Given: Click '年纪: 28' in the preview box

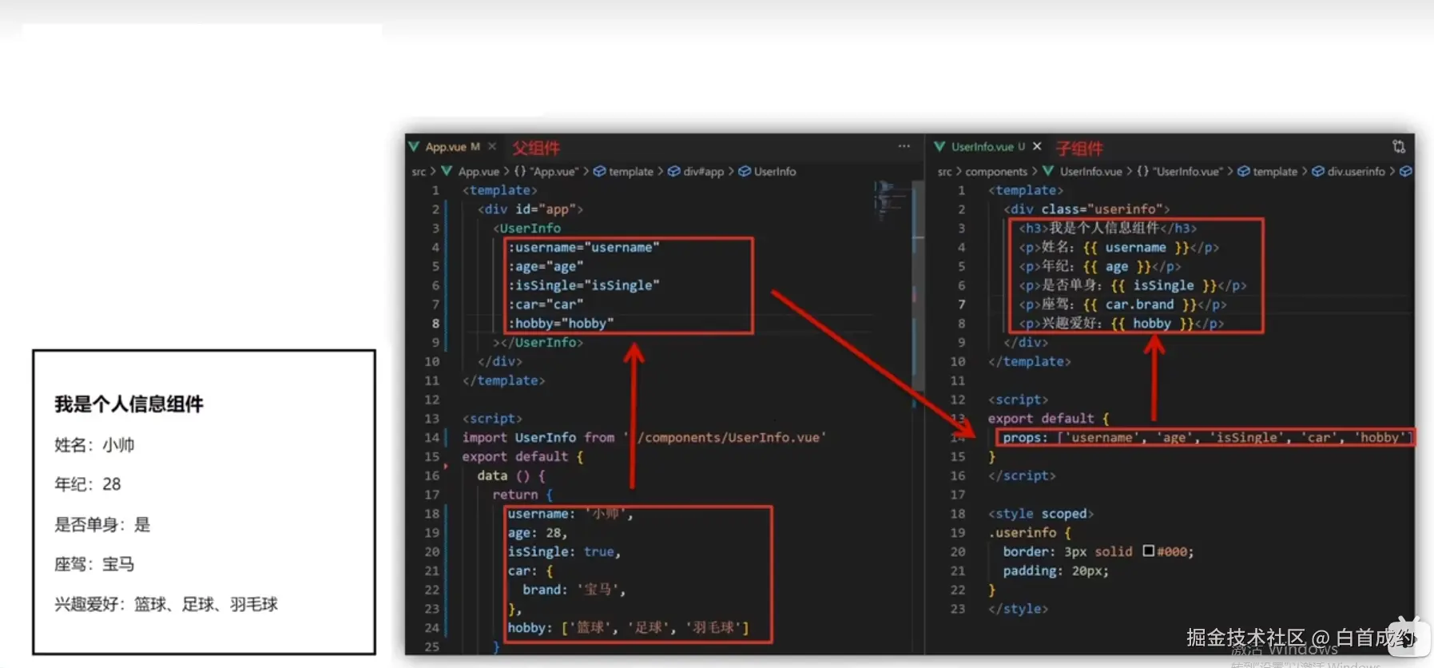Looking at the screenshot, I should [88, 484].
